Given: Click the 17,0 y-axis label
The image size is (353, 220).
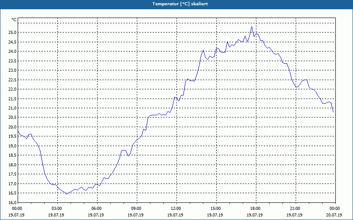Looking at the screenshot, I should (12, 183).
